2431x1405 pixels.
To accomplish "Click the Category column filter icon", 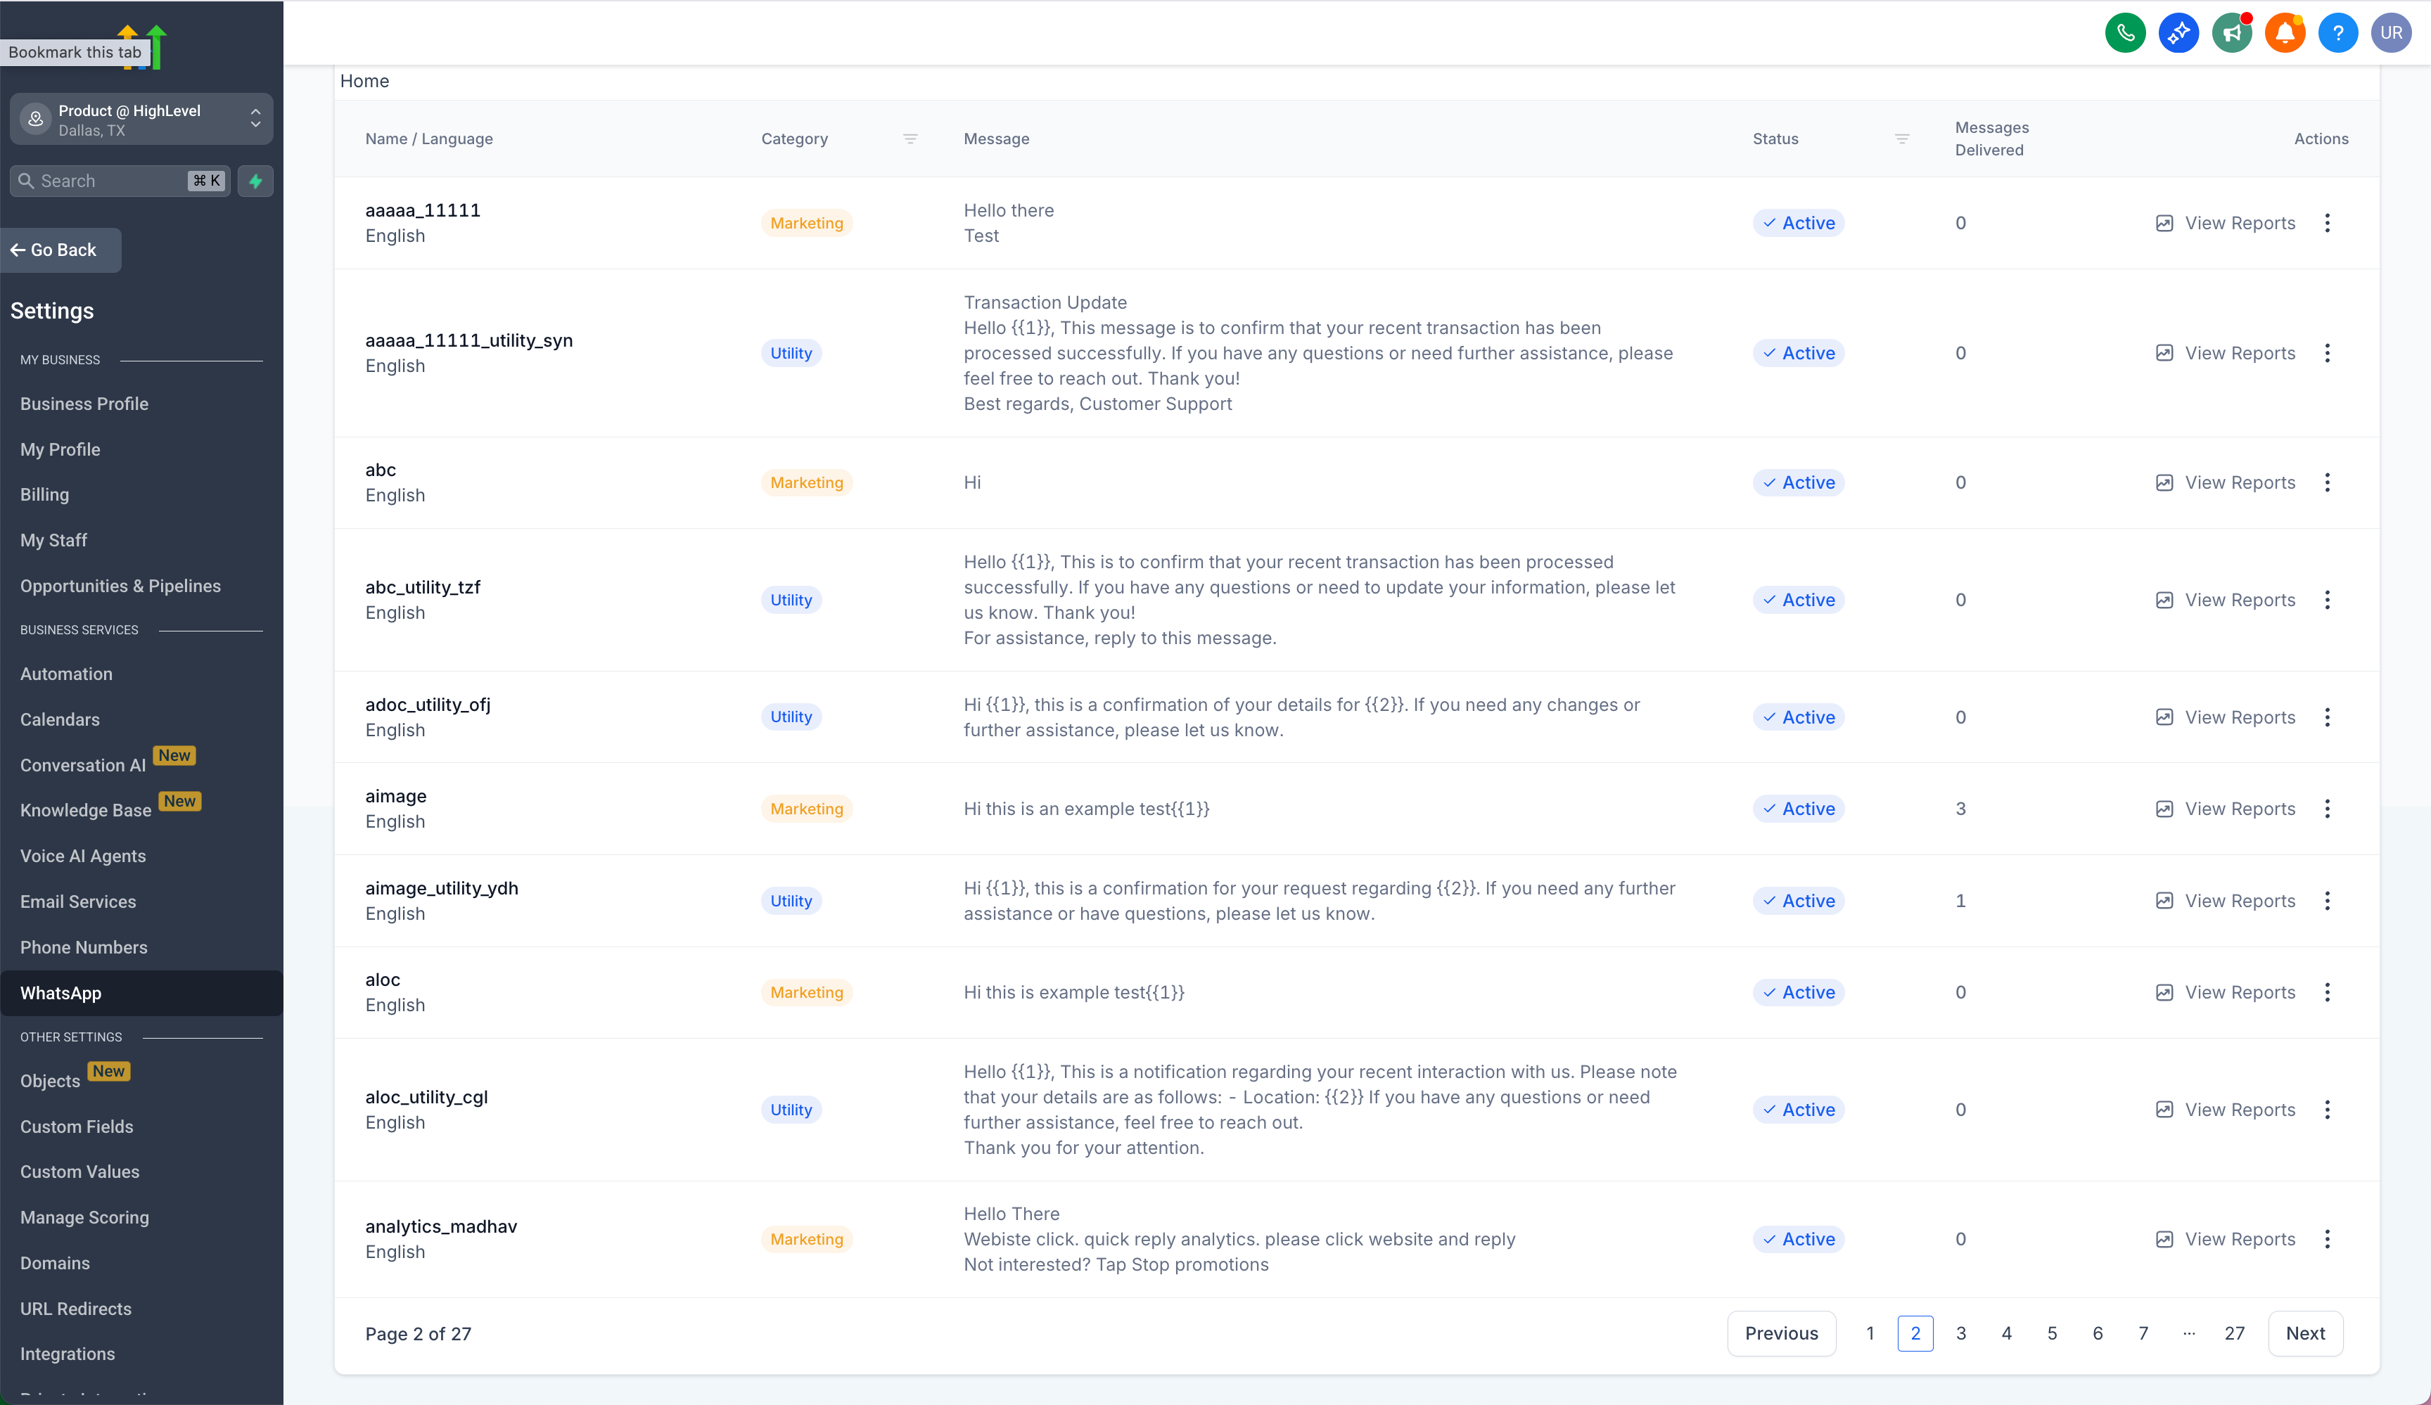I will (x=910, y=139).
